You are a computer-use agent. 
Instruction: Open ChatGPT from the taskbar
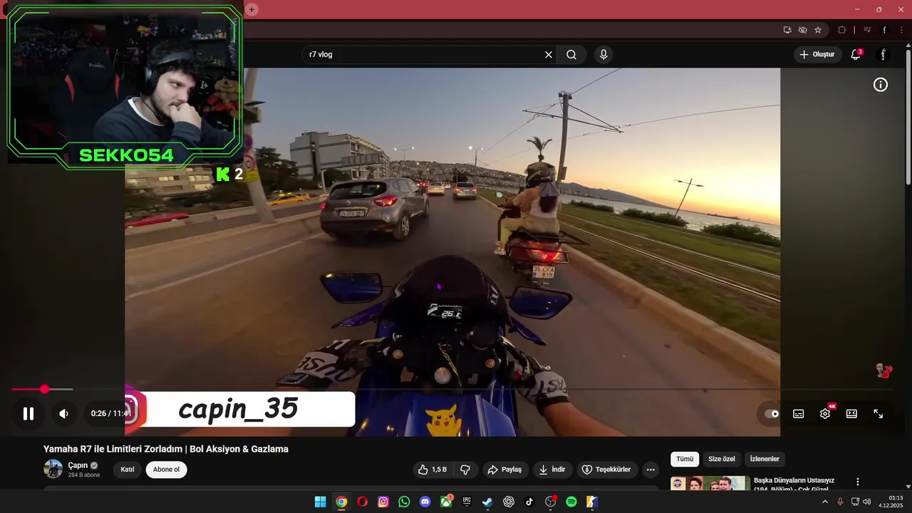pos(509,502)
